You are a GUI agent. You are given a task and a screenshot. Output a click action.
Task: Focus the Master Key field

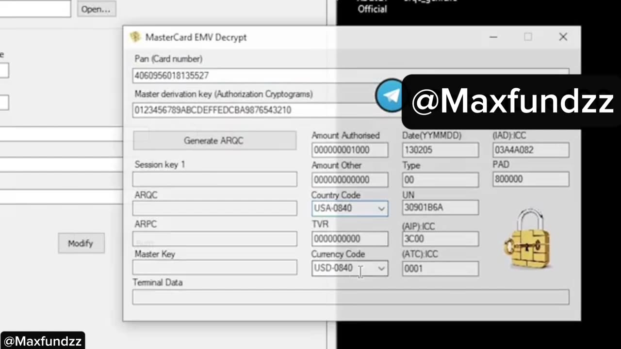[214, 268]
